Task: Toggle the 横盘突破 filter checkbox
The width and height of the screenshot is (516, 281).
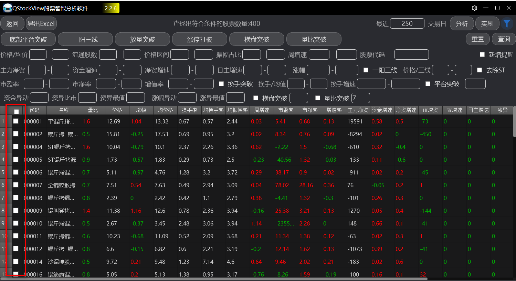Action: pos(256,98)
